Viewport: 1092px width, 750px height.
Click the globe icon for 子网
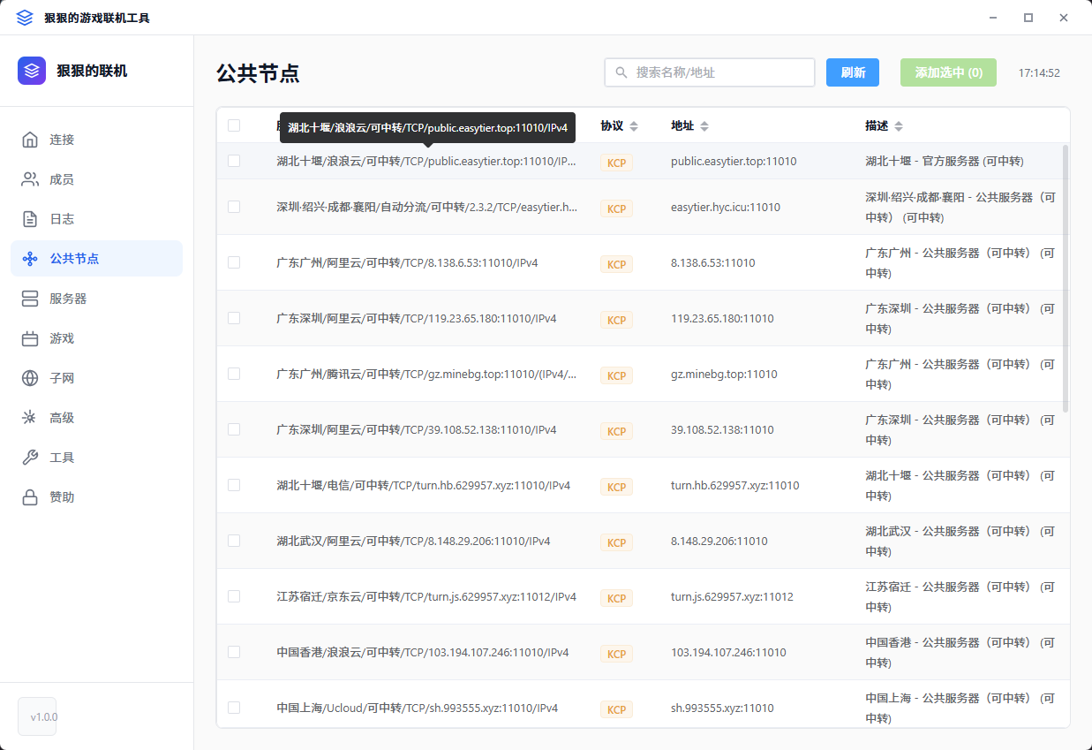click(30, 378)
